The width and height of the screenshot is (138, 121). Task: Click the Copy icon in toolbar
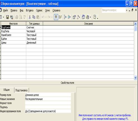(34, 17)
